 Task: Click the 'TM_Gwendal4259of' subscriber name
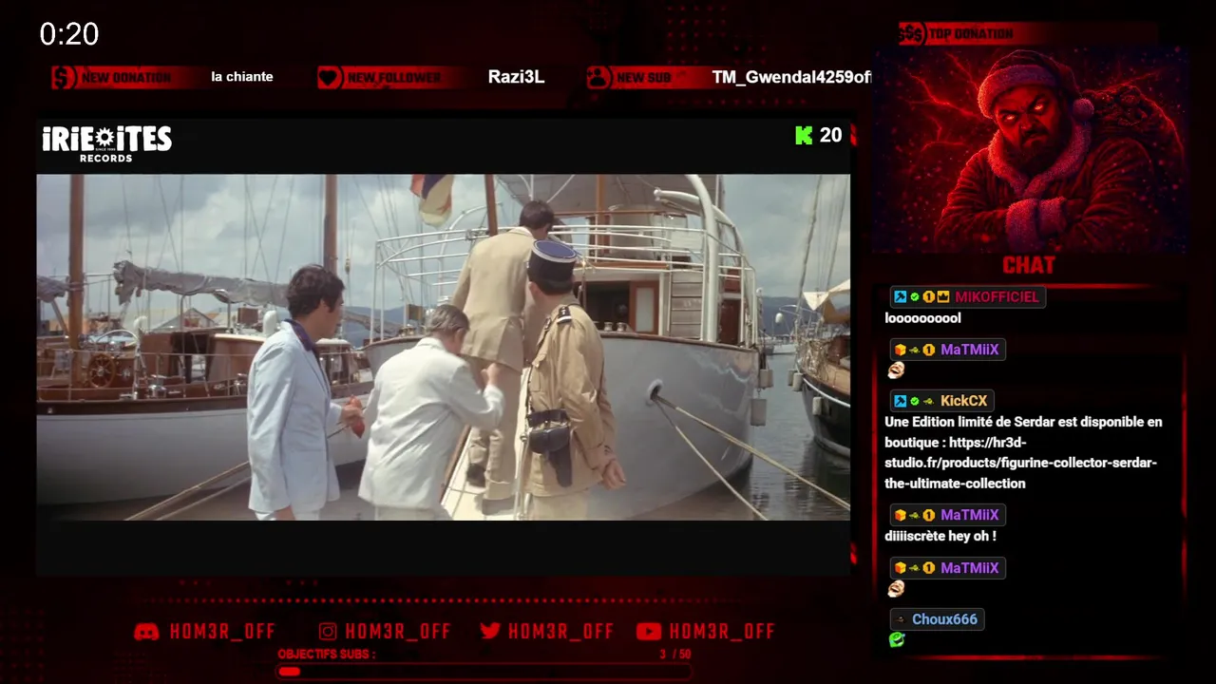point(791,77)
